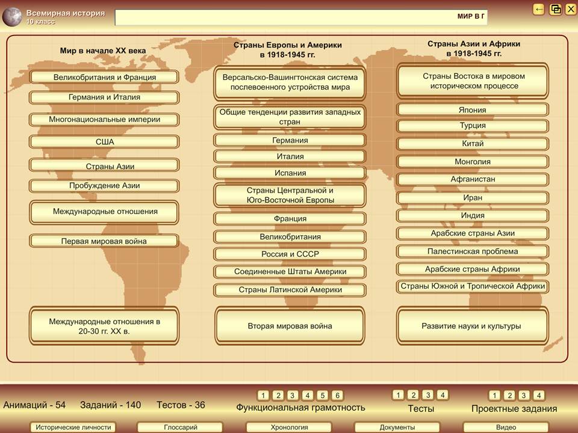Open the Страны Латинской Америки topic
Viewport: 578px width, 433px height.
(290, 290)
